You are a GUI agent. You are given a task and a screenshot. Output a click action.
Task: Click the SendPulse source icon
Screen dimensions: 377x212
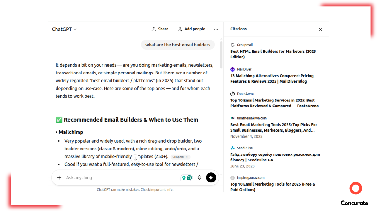(232, 148)
